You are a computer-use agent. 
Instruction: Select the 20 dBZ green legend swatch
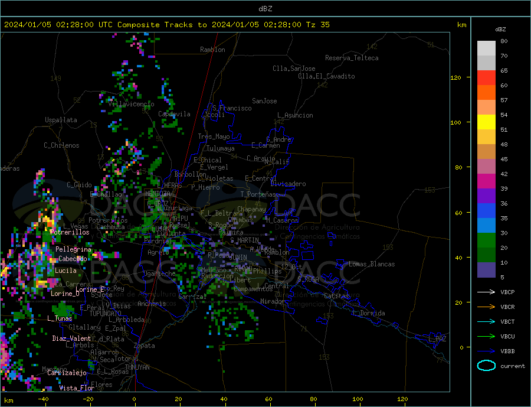[486, 240]
